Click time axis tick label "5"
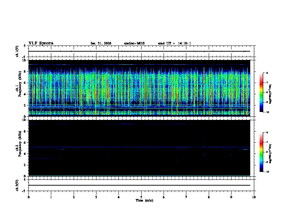The image size is (286, 221). click(141, 197)
